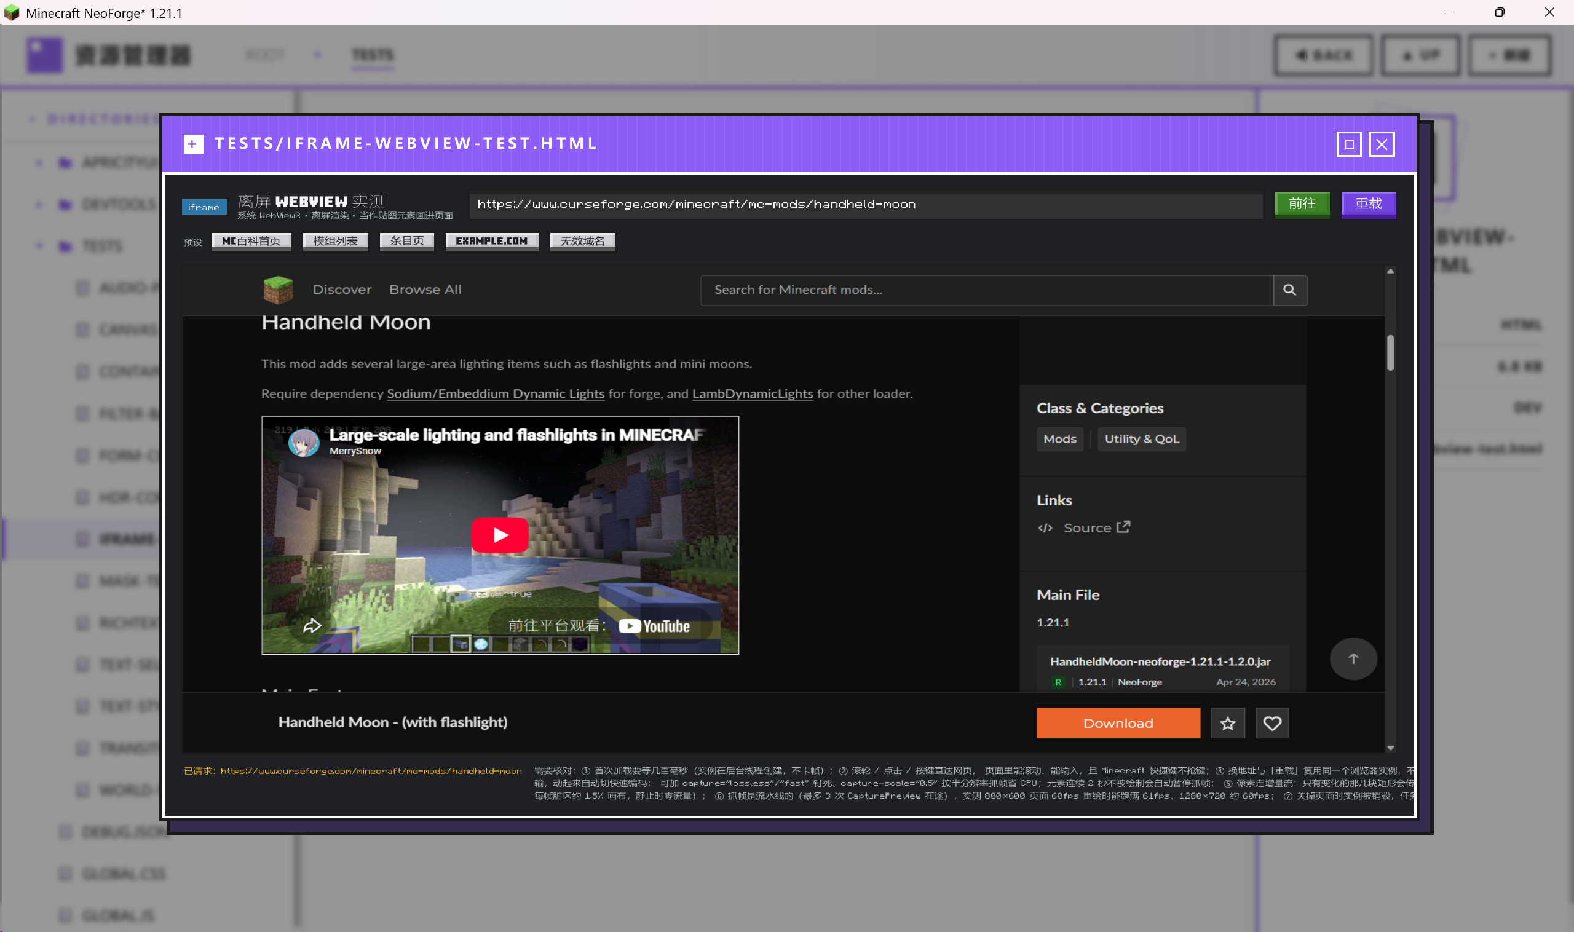Expand the TESTS folder in tree
The height and width of the screenshot is (932, 1574).
pyautogui.click(x=39, y=245)
